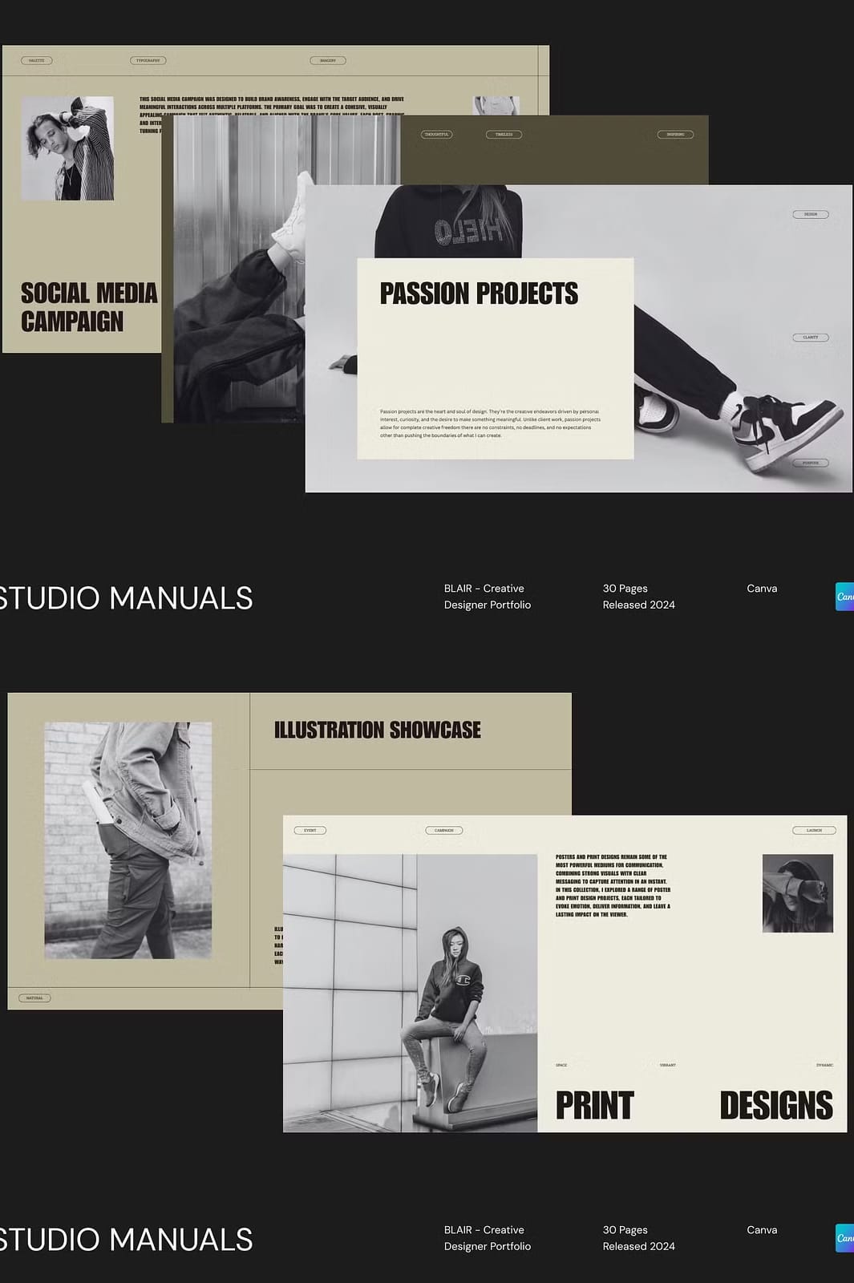Click the covered-face portrait thumbnail
Image resolution: width=854 pixels, height=1283 pixels.
[797, 893]
